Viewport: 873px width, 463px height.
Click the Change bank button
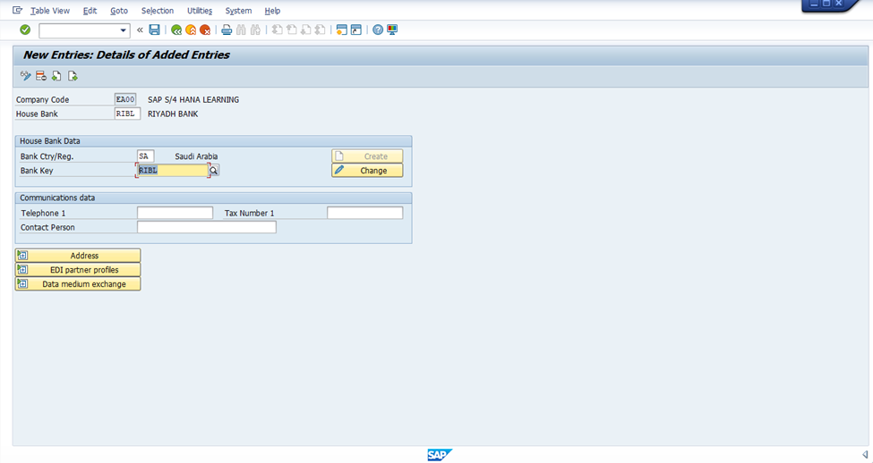[x=367, y=171]
